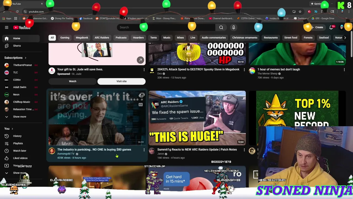The image size is (353, 199).
Task: Select the Megabonk filter chip
Action: click(x=82, y=38)
